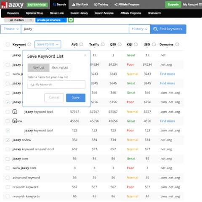Image resolution: width=202 pixels, height=202 pixels.
Task: Open Search History in the submenu
Action: point(79,13)
